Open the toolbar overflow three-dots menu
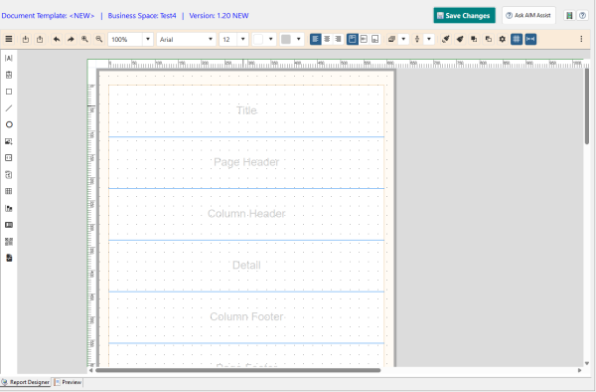This screenshot has height=392, width=596. [x=581, y=39]
